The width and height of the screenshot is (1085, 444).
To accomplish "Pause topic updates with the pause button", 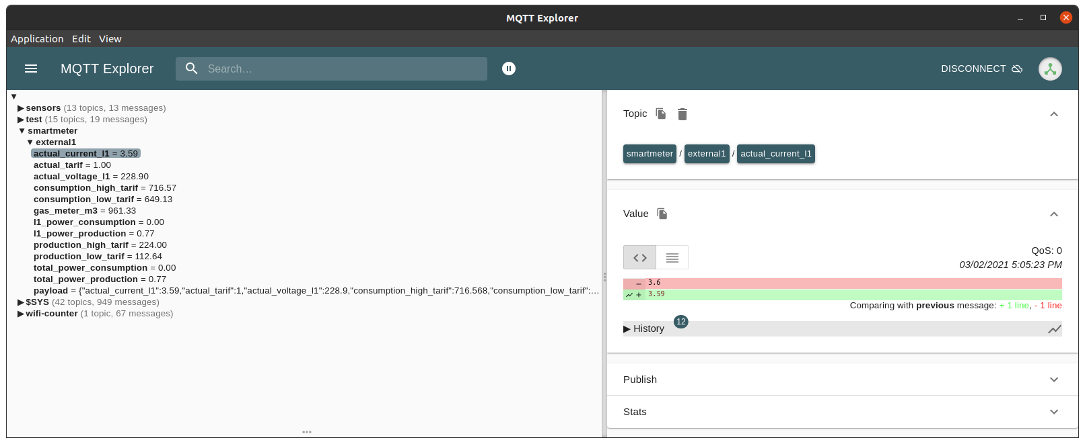I will [x=509, y=69].
